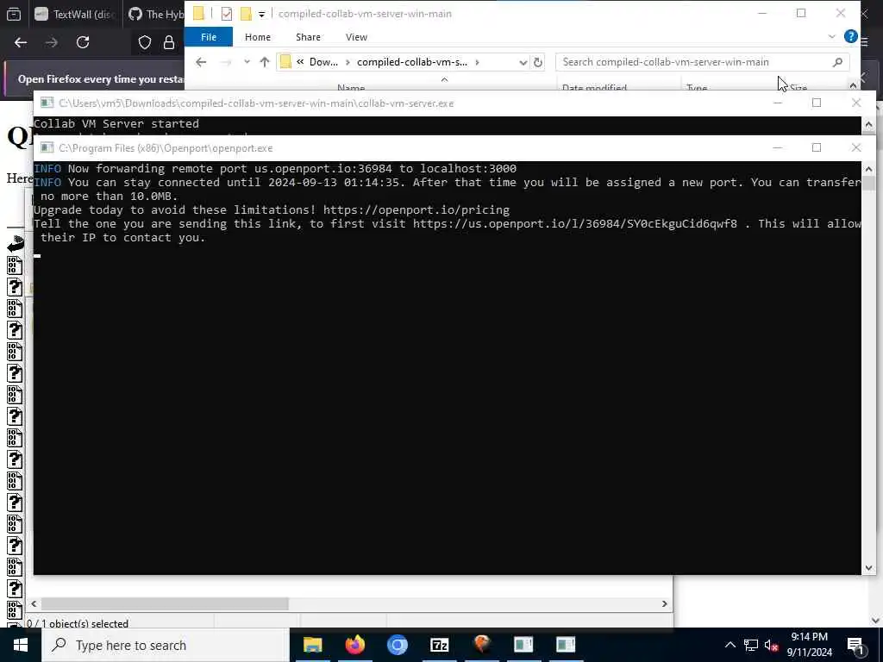The image size is (883, 662).
Task: Click the New folder quick access icon
Action: tap(246, 14)
